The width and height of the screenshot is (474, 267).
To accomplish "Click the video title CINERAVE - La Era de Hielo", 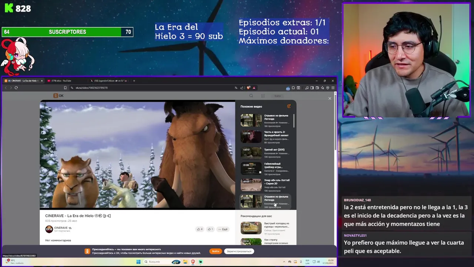I will pos(78,216).
